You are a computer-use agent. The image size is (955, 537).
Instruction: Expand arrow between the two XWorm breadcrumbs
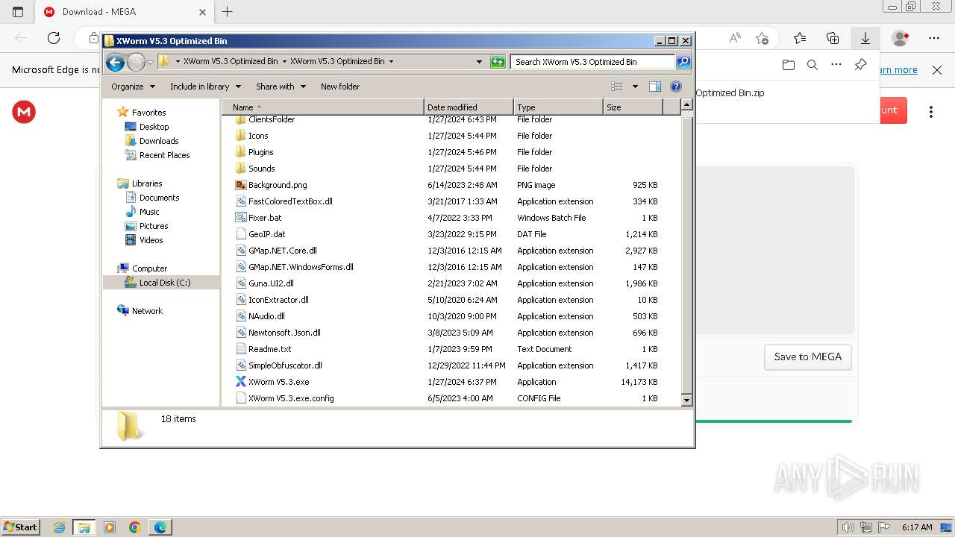(x=284, y=62)
